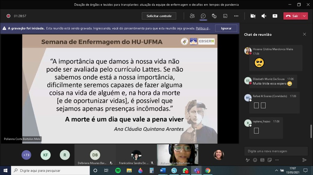Open the emoji picker in chat
Viewport: 313px width, 175px height.
(x=255, y=160)
